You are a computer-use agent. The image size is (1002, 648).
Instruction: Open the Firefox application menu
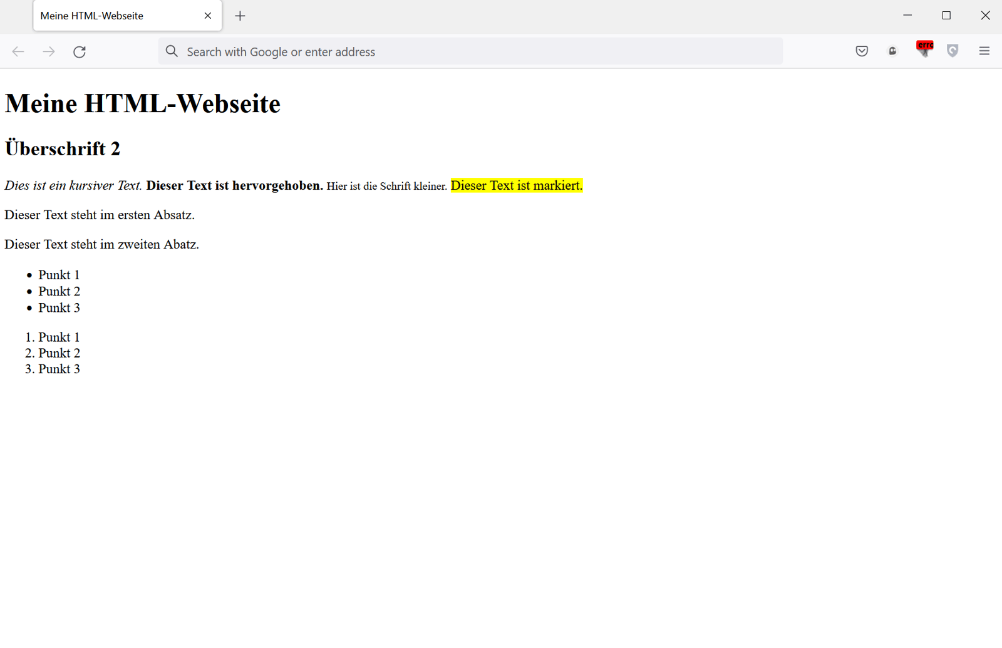(984, 51)
